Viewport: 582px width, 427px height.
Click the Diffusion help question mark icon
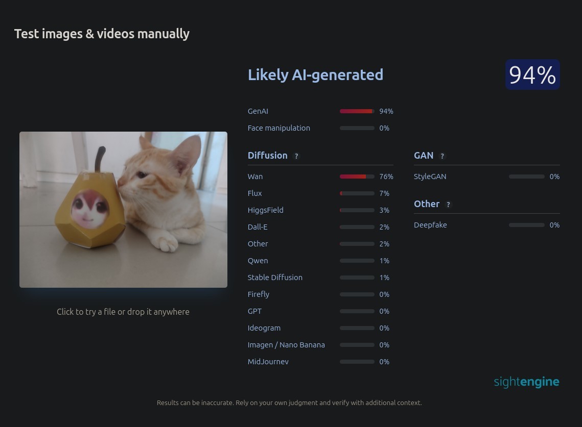[296, 156]
